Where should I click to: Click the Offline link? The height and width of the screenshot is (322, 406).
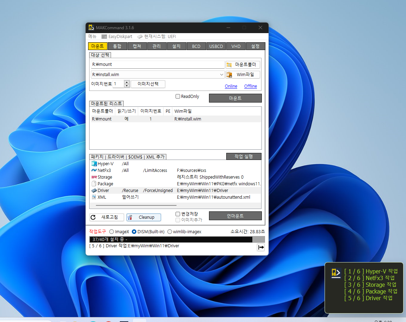(x=251, y=86)
